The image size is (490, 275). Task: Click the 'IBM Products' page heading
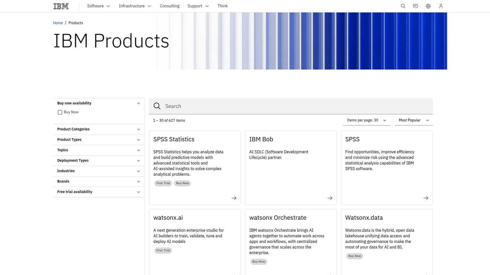pyautogui.click(x=111, y=41)
